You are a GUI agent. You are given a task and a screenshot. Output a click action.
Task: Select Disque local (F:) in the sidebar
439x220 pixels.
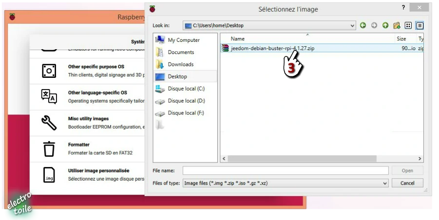click(185, 113)
